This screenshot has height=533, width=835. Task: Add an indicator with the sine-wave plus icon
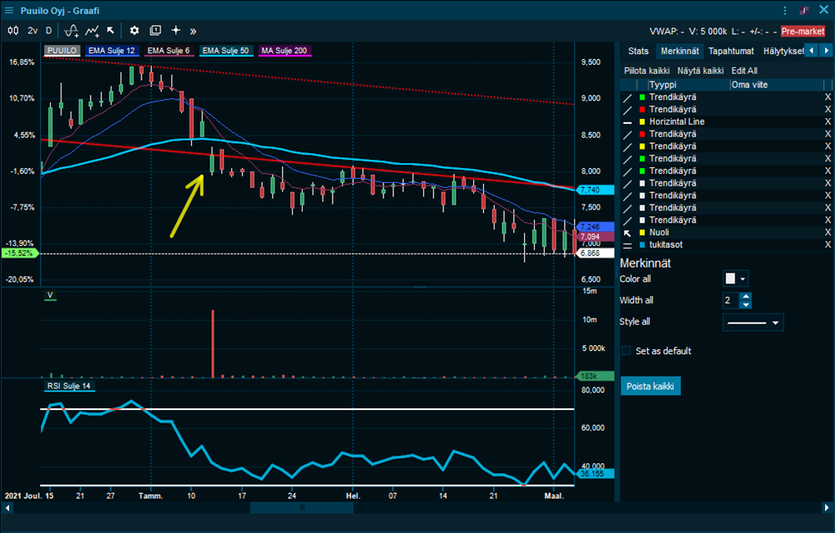(x=72, y=31)
